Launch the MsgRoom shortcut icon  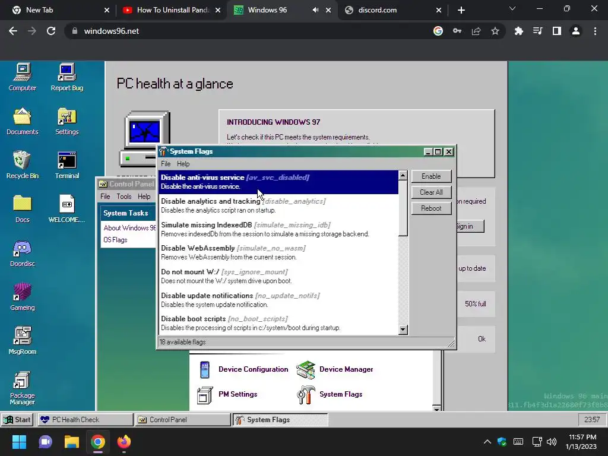(23, 340)
